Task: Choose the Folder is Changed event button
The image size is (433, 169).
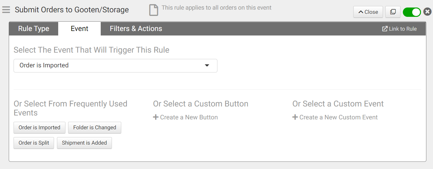Action: [95, 128]
